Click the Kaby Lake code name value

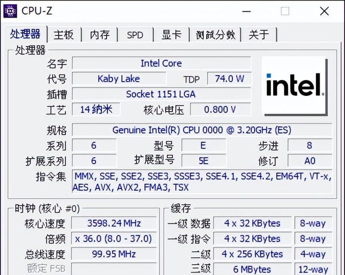119,79
